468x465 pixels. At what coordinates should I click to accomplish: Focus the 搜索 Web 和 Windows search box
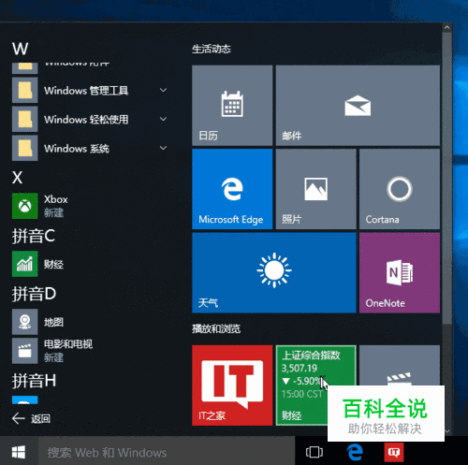(x=167, y=452)
